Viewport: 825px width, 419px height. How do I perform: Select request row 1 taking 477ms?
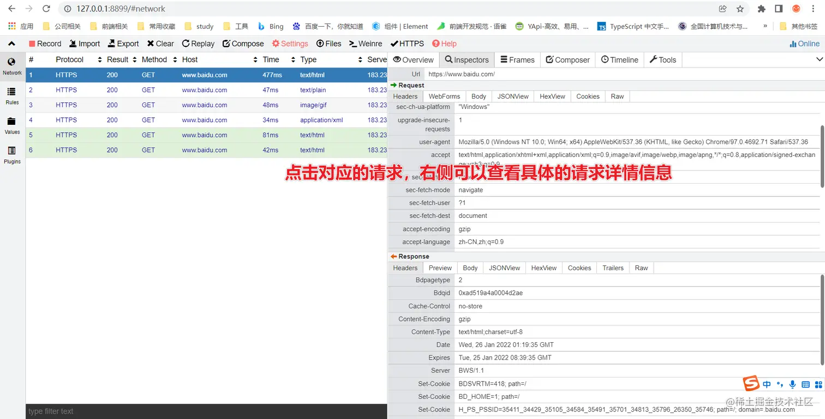tap(206, 75)
